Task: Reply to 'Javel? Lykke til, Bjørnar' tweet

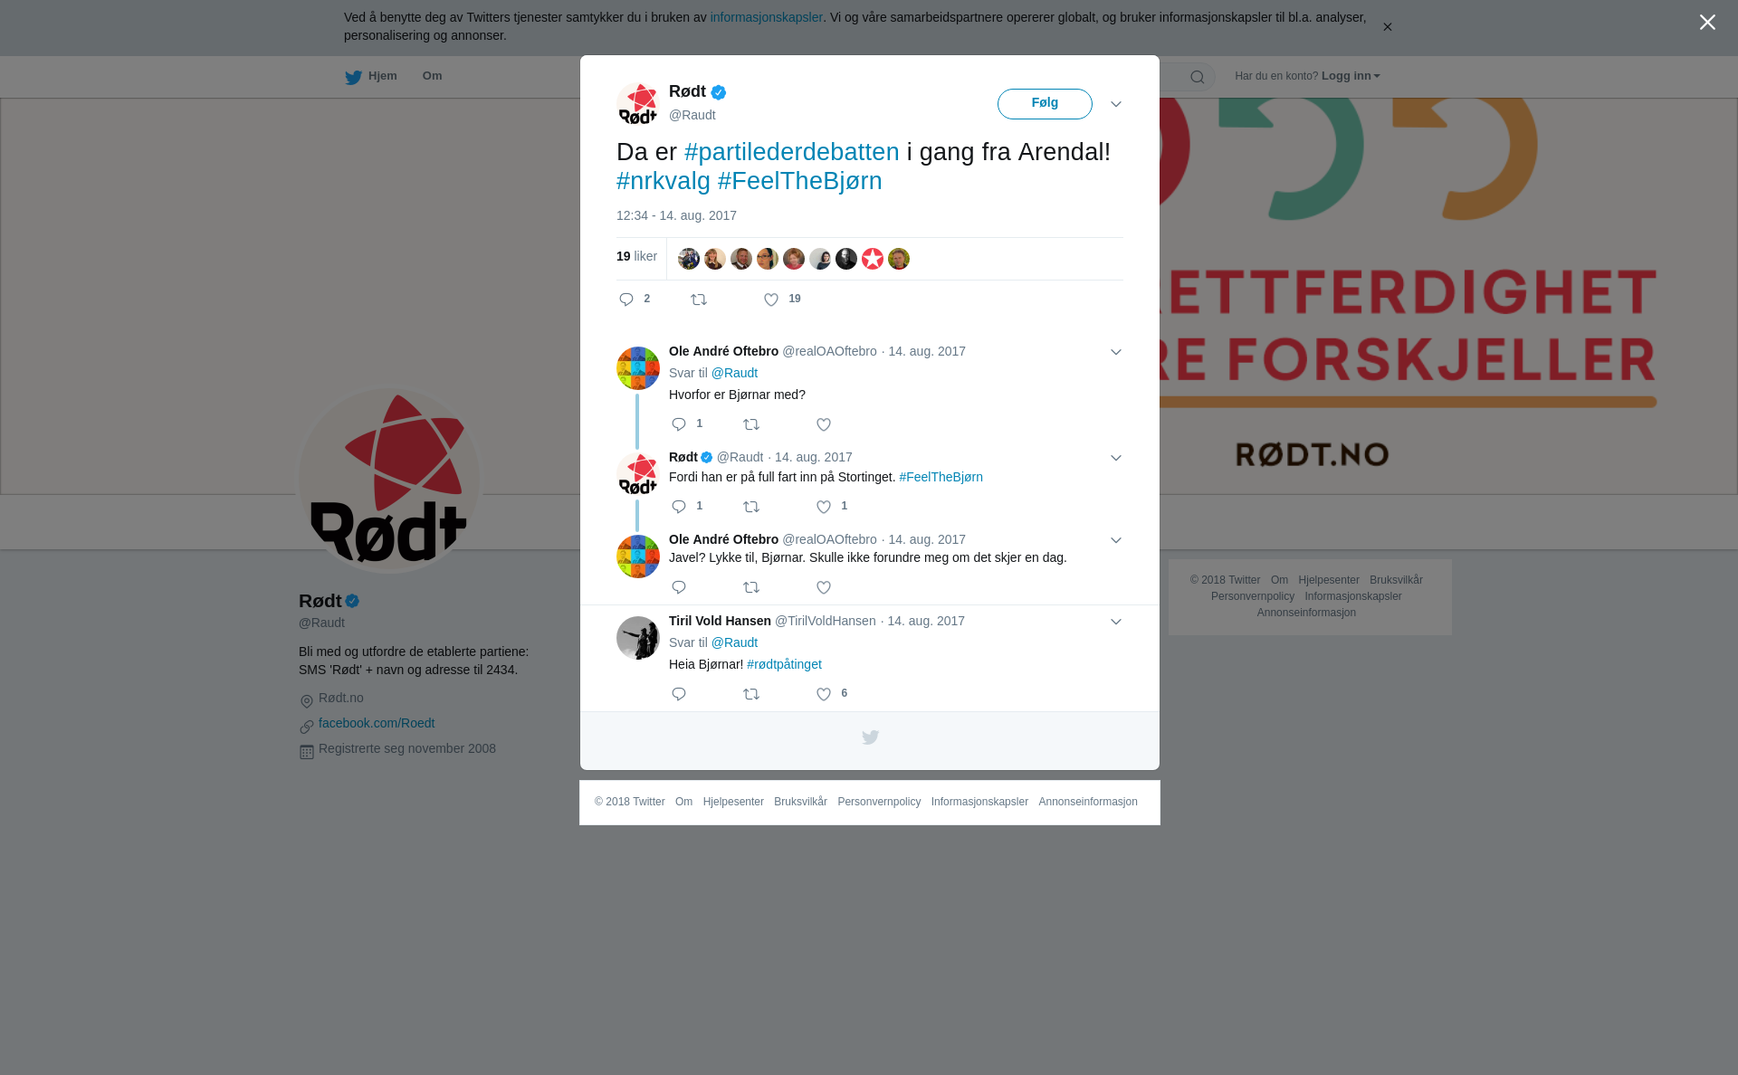Action: coord(679,587)
